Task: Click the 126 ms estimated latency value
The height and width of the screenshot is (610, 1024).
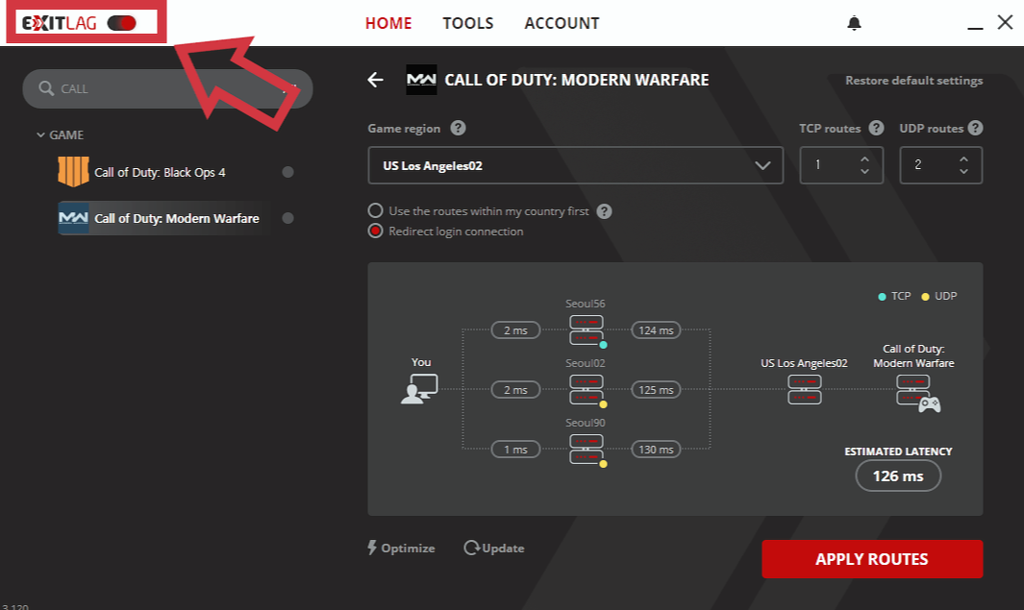Action: (x=898, y=476)
